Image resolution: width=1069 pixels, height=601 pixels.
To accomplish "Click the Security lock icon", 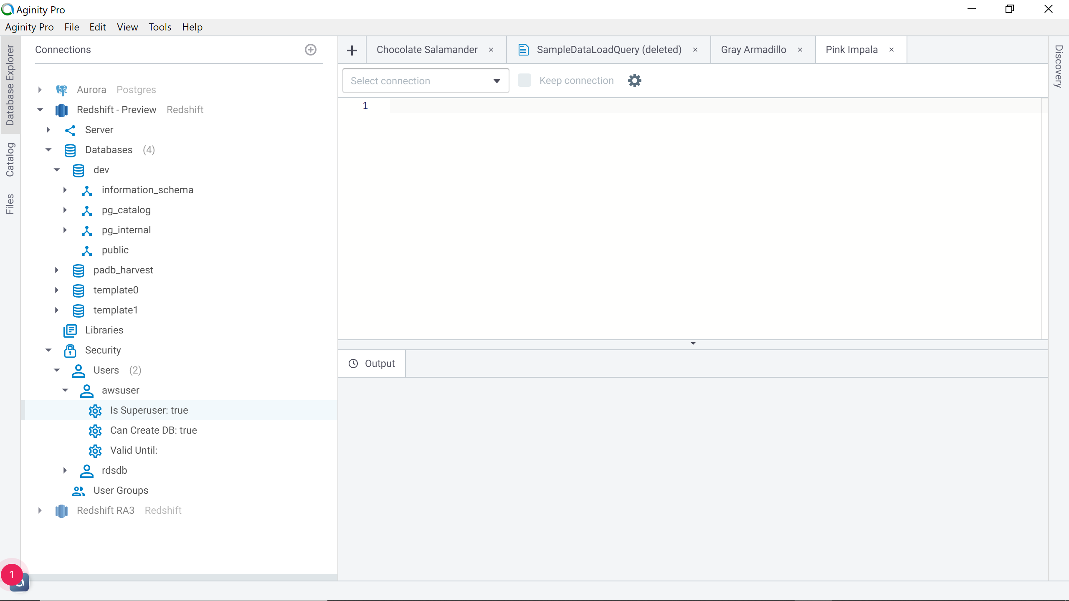I will pos(70,351).
